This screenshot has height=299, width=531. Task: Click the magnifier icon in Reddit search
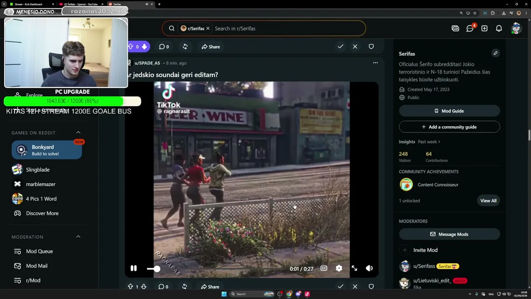click(x=172, y=28)
